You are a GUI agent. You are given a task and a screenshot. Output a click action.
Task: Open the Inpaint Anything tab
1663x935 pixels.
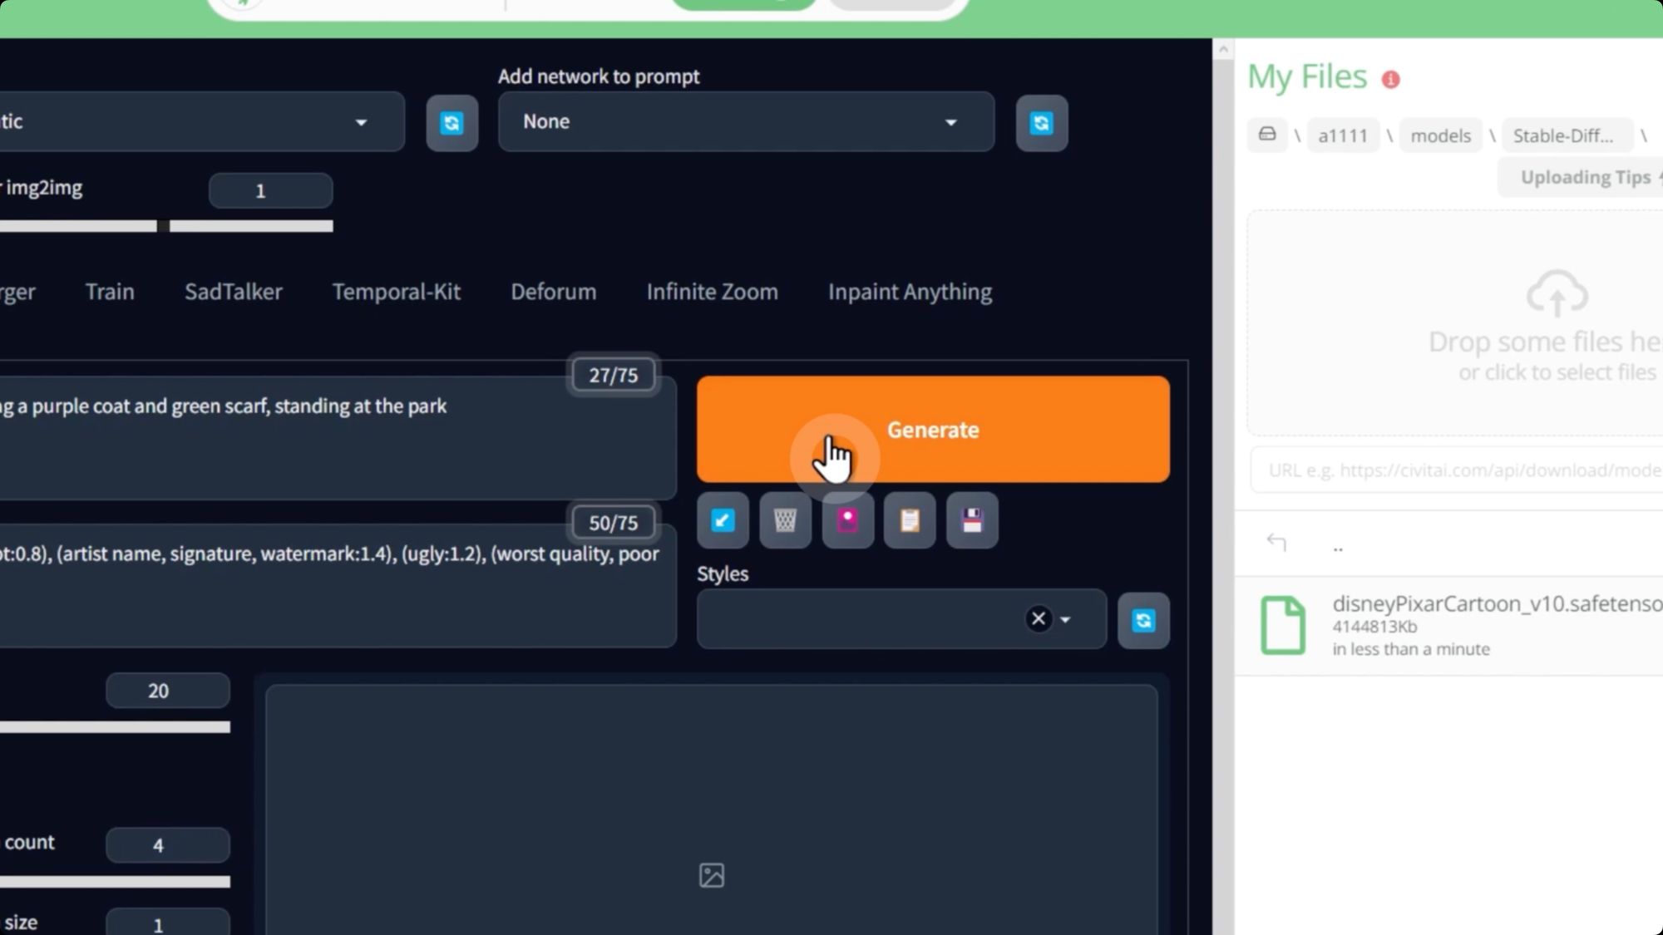pos(910,292)
